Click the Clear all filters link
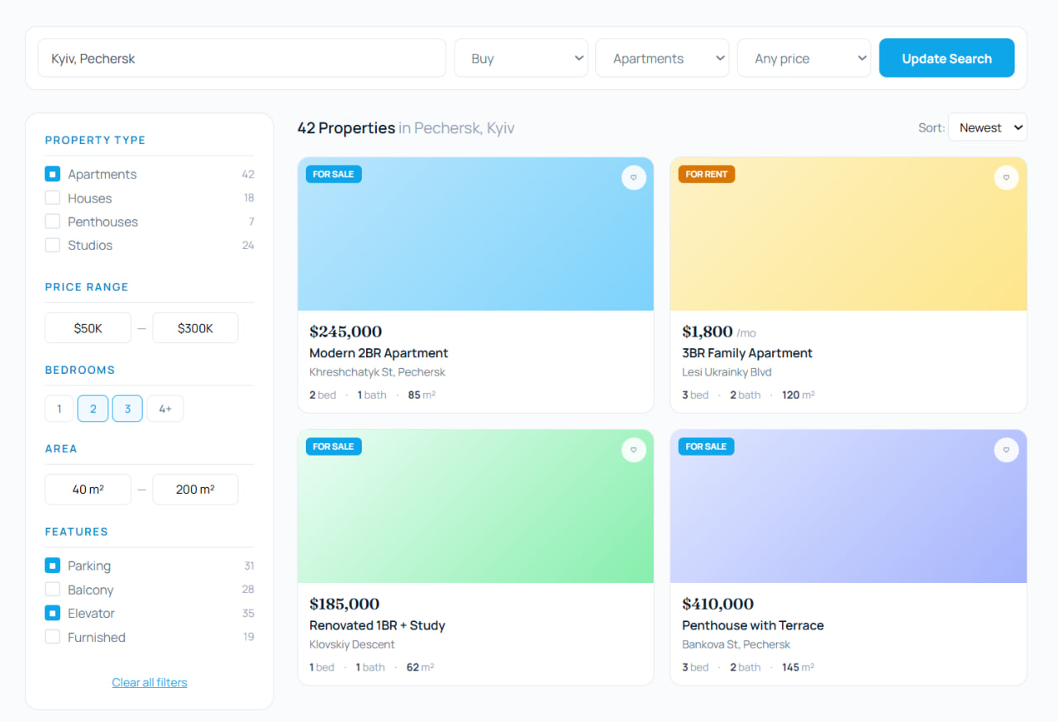Image resolution: width=1058 pixels, height=722 pixels. pyautogui.click(x=150, y=682)
